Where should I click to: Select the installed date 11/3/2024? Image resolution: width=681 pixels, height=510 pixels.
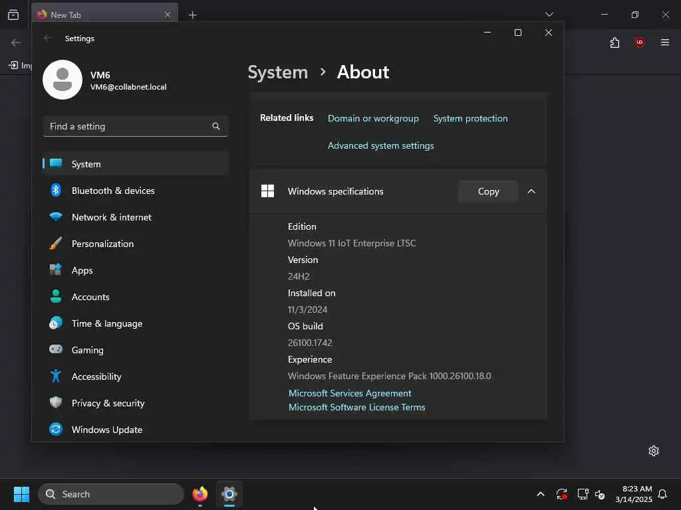point(307,309)
